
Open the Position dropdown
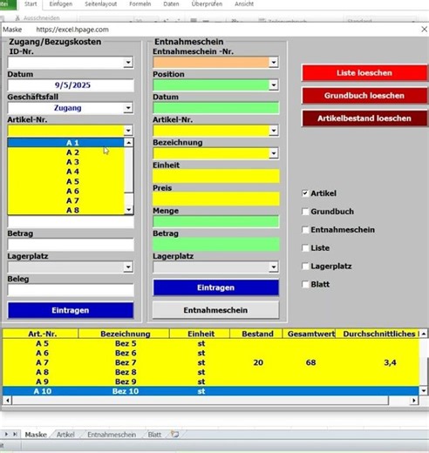273,85
